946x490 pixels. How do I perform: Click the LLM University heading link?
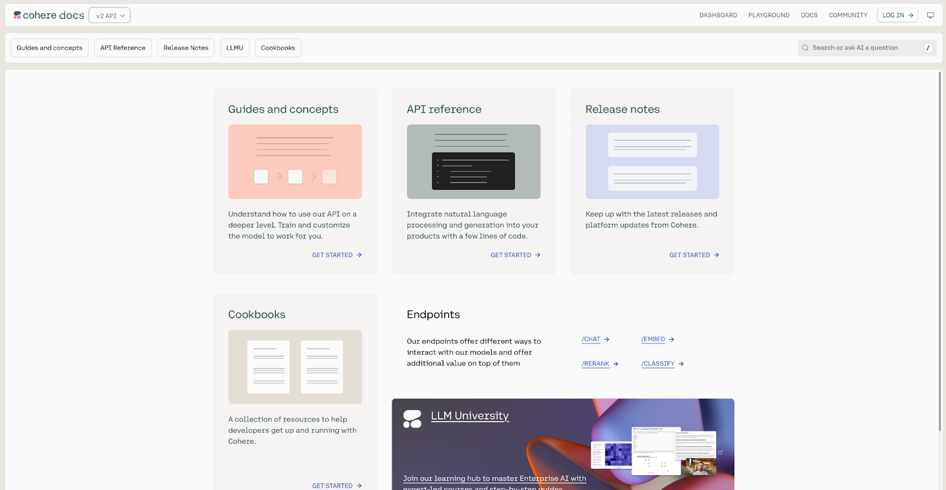point(469,416)
